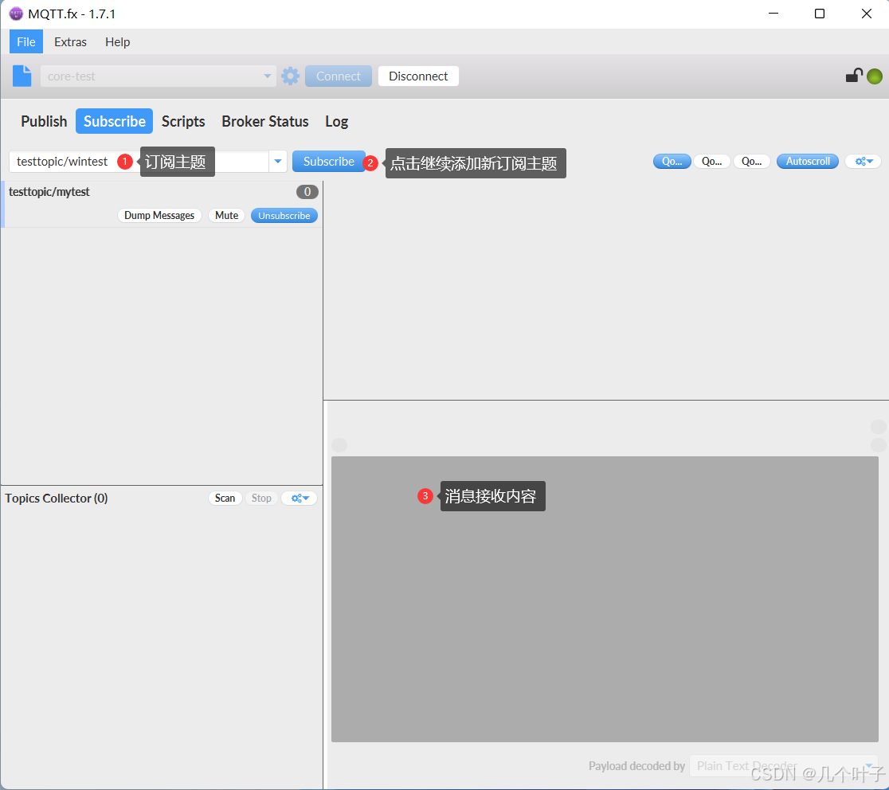889x790 pixels.
Task: Click Stop in Topics Collector
Action: tap(261, 499)
